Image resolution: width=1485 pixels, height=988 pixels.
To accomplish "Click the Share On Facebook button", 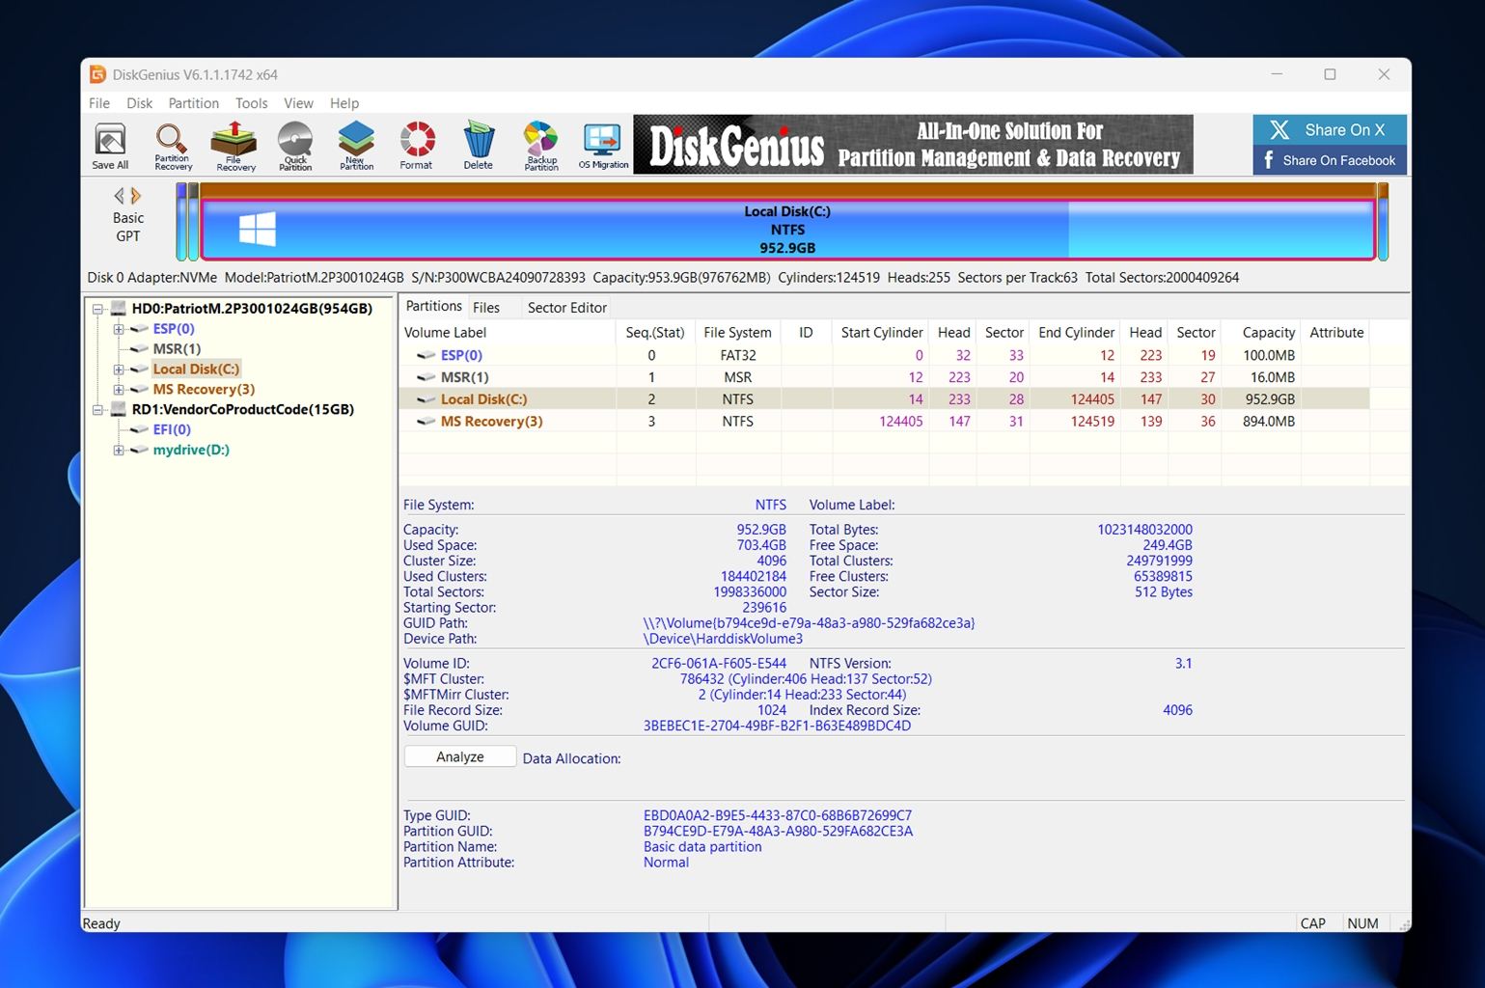I will [1329, 160].
